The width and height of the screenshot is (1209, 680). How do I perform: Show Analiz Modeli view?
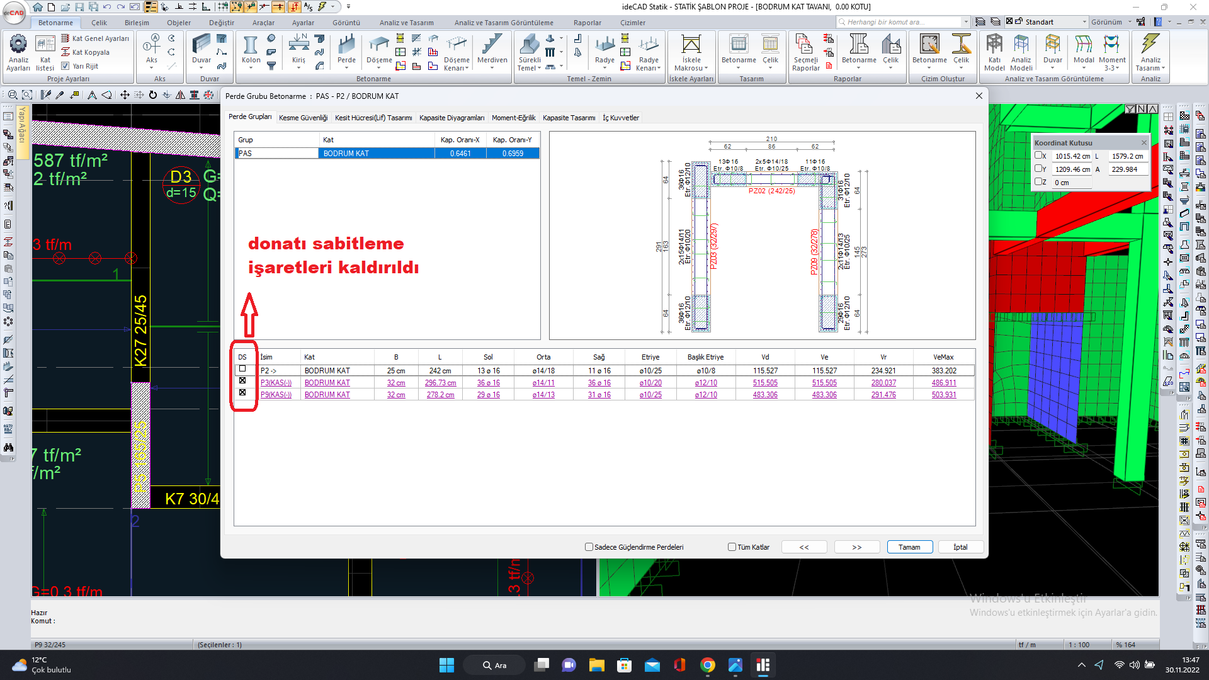click(1021, 52)
